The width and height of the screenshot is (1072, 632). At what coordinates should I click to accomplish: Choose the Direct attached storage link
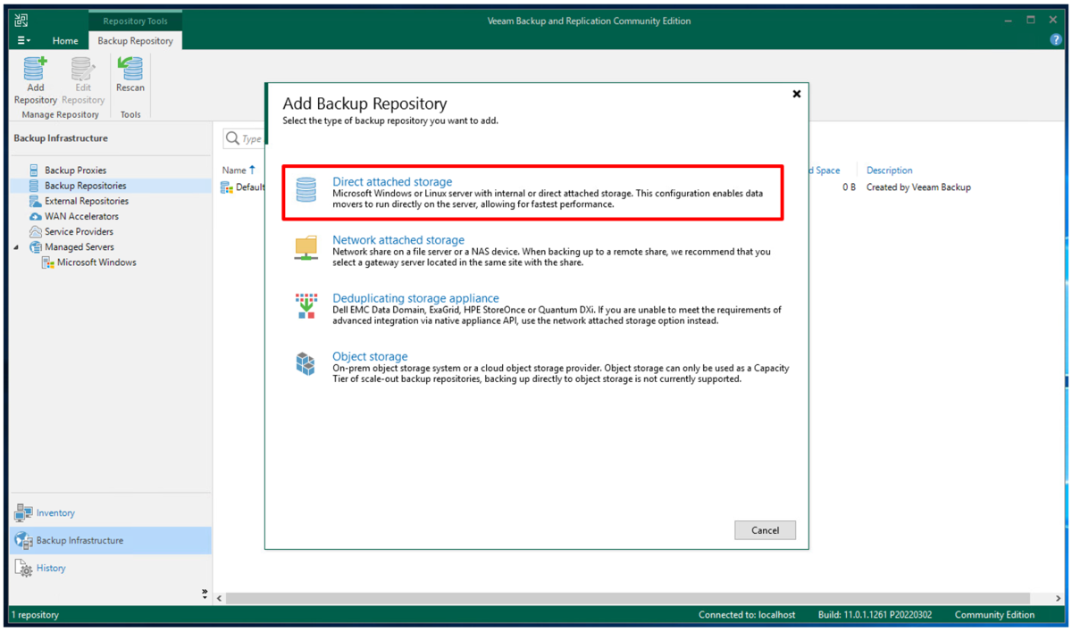tap(392, 181)
